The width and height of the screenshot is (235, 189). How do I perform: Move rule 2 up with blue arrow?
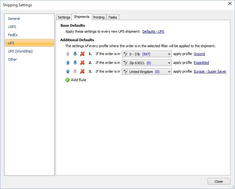click(x=68, y=63)
